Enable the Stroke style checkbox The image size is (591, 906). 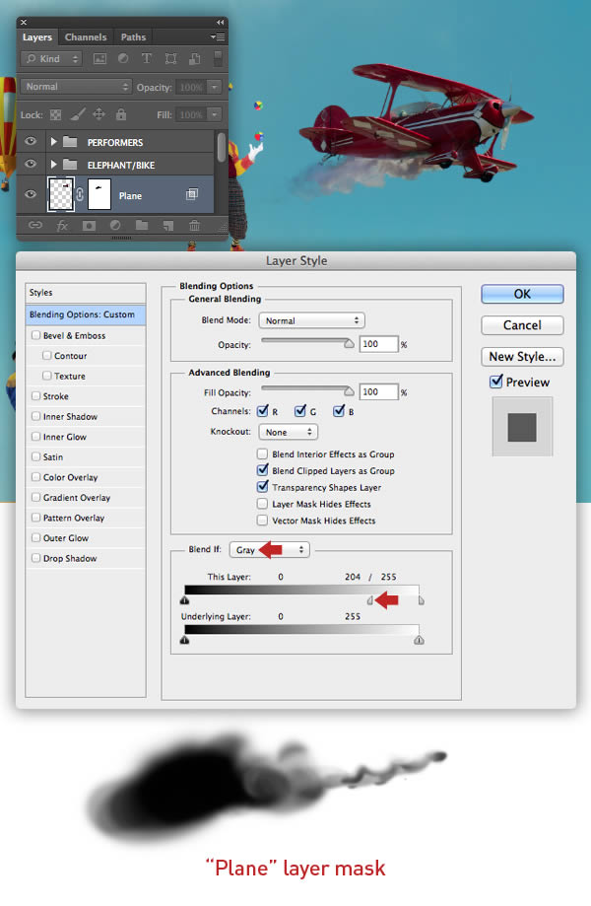pos(35,395)
